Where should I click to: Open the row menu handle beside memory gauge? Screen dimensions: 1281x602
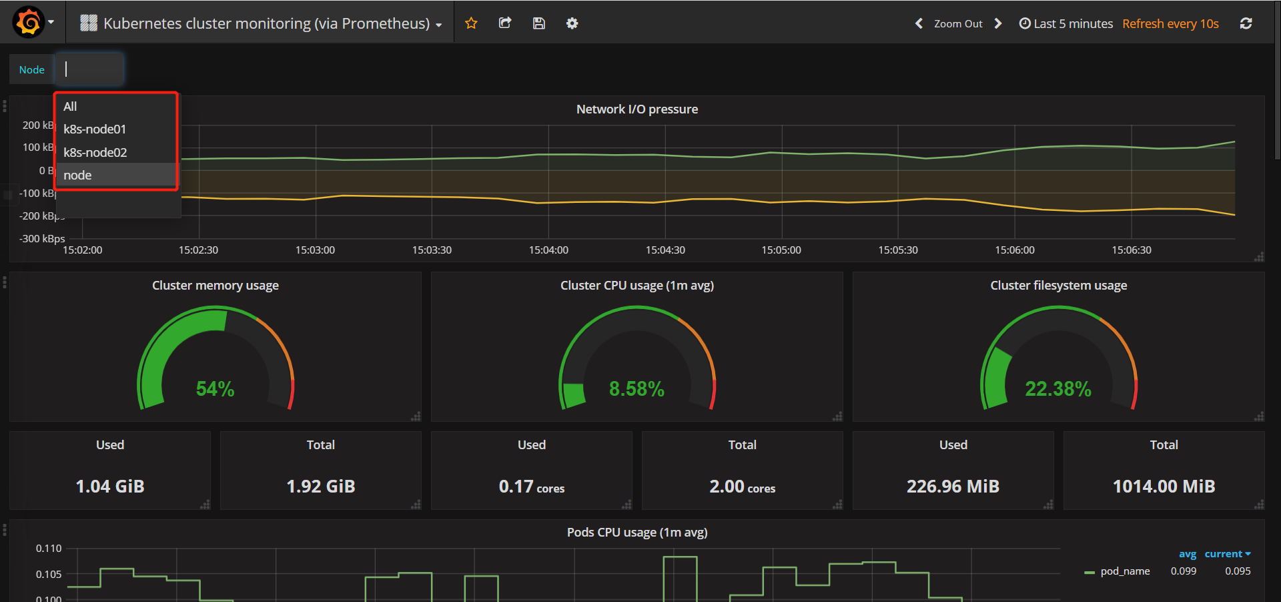click(5, 282)
